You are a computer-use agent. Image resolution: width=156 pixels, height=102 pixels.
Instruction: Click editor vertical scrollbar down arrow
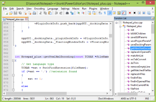point(111,90)
